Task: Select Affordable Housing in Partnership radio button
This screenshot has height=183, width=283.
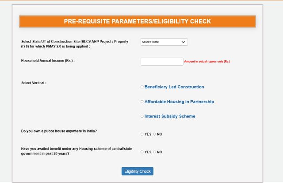Action: pyautogui.click(x=142, y=102)
